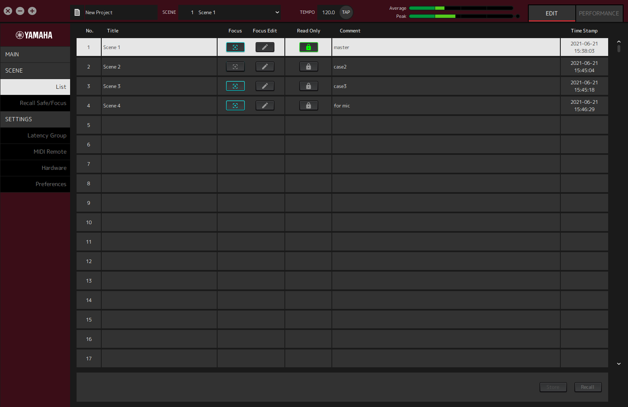Open Focus Edit pencil for Scene 1
The image size is (628, 407).
(x=265, y=47)
